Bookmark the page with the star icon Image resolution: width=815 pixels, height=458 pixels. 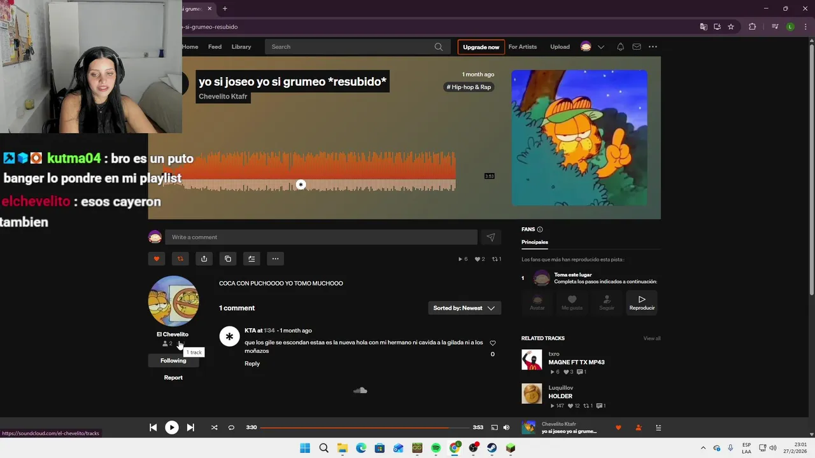[731, 27]
